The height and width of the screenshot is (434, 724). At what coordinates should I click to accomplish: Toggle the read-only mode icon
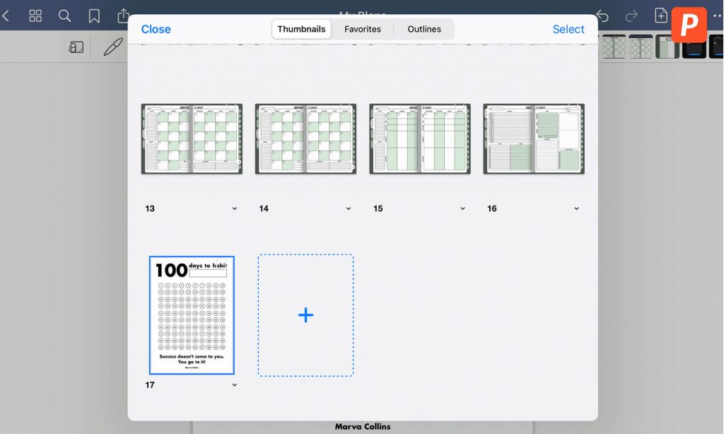pos(76,46)
